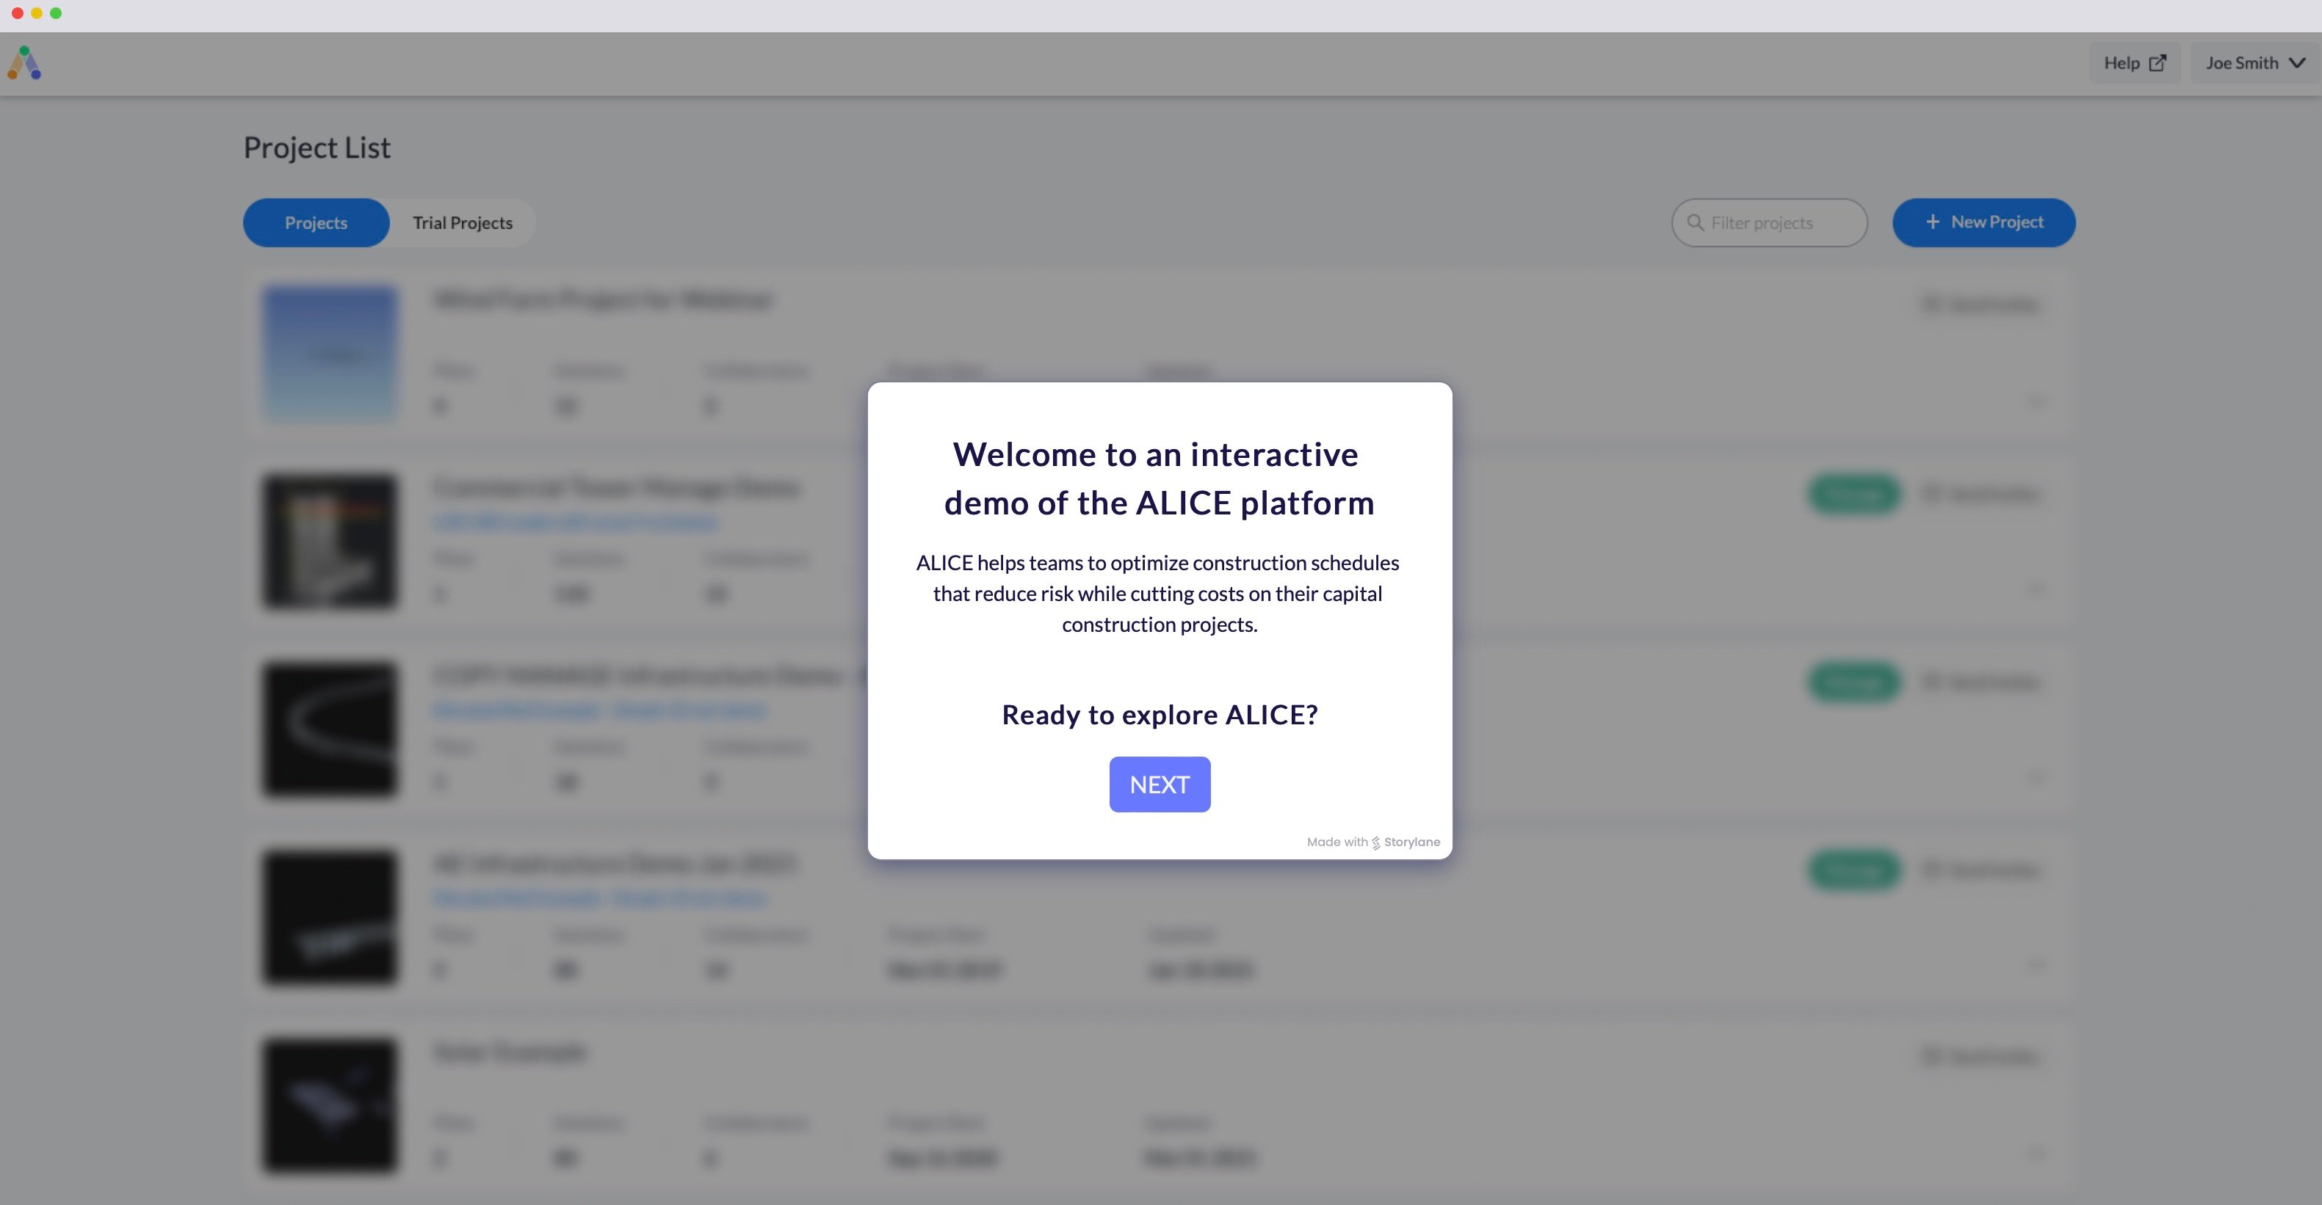Open the second project's tower thumbnail
The image size is (2322, 1205).
pos(330,542)
